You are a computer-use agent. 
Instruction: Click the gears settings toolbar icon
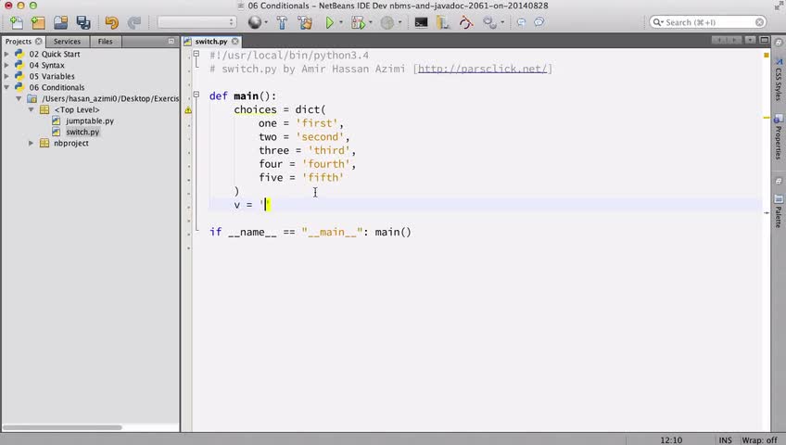pos(489,22)
